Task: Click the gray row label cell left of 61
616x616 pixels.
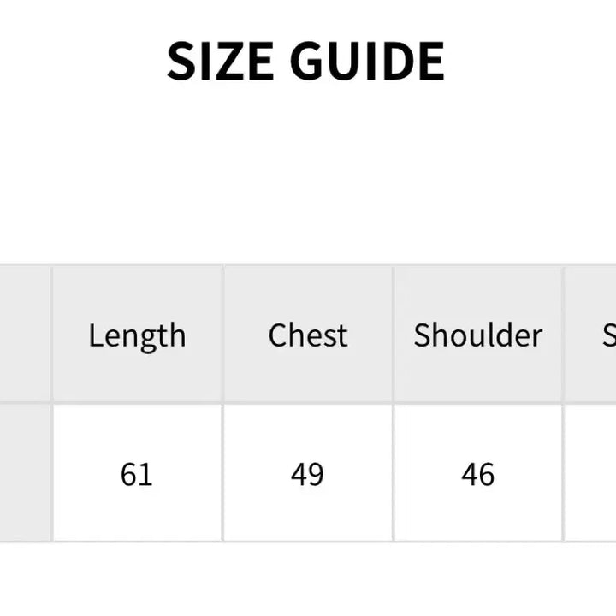Action: (x=24, y=473)
